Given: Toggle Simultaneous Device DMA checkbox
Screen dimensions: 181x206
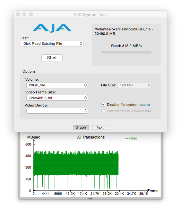Looking at the screenshot, I should tap(103, 111).
